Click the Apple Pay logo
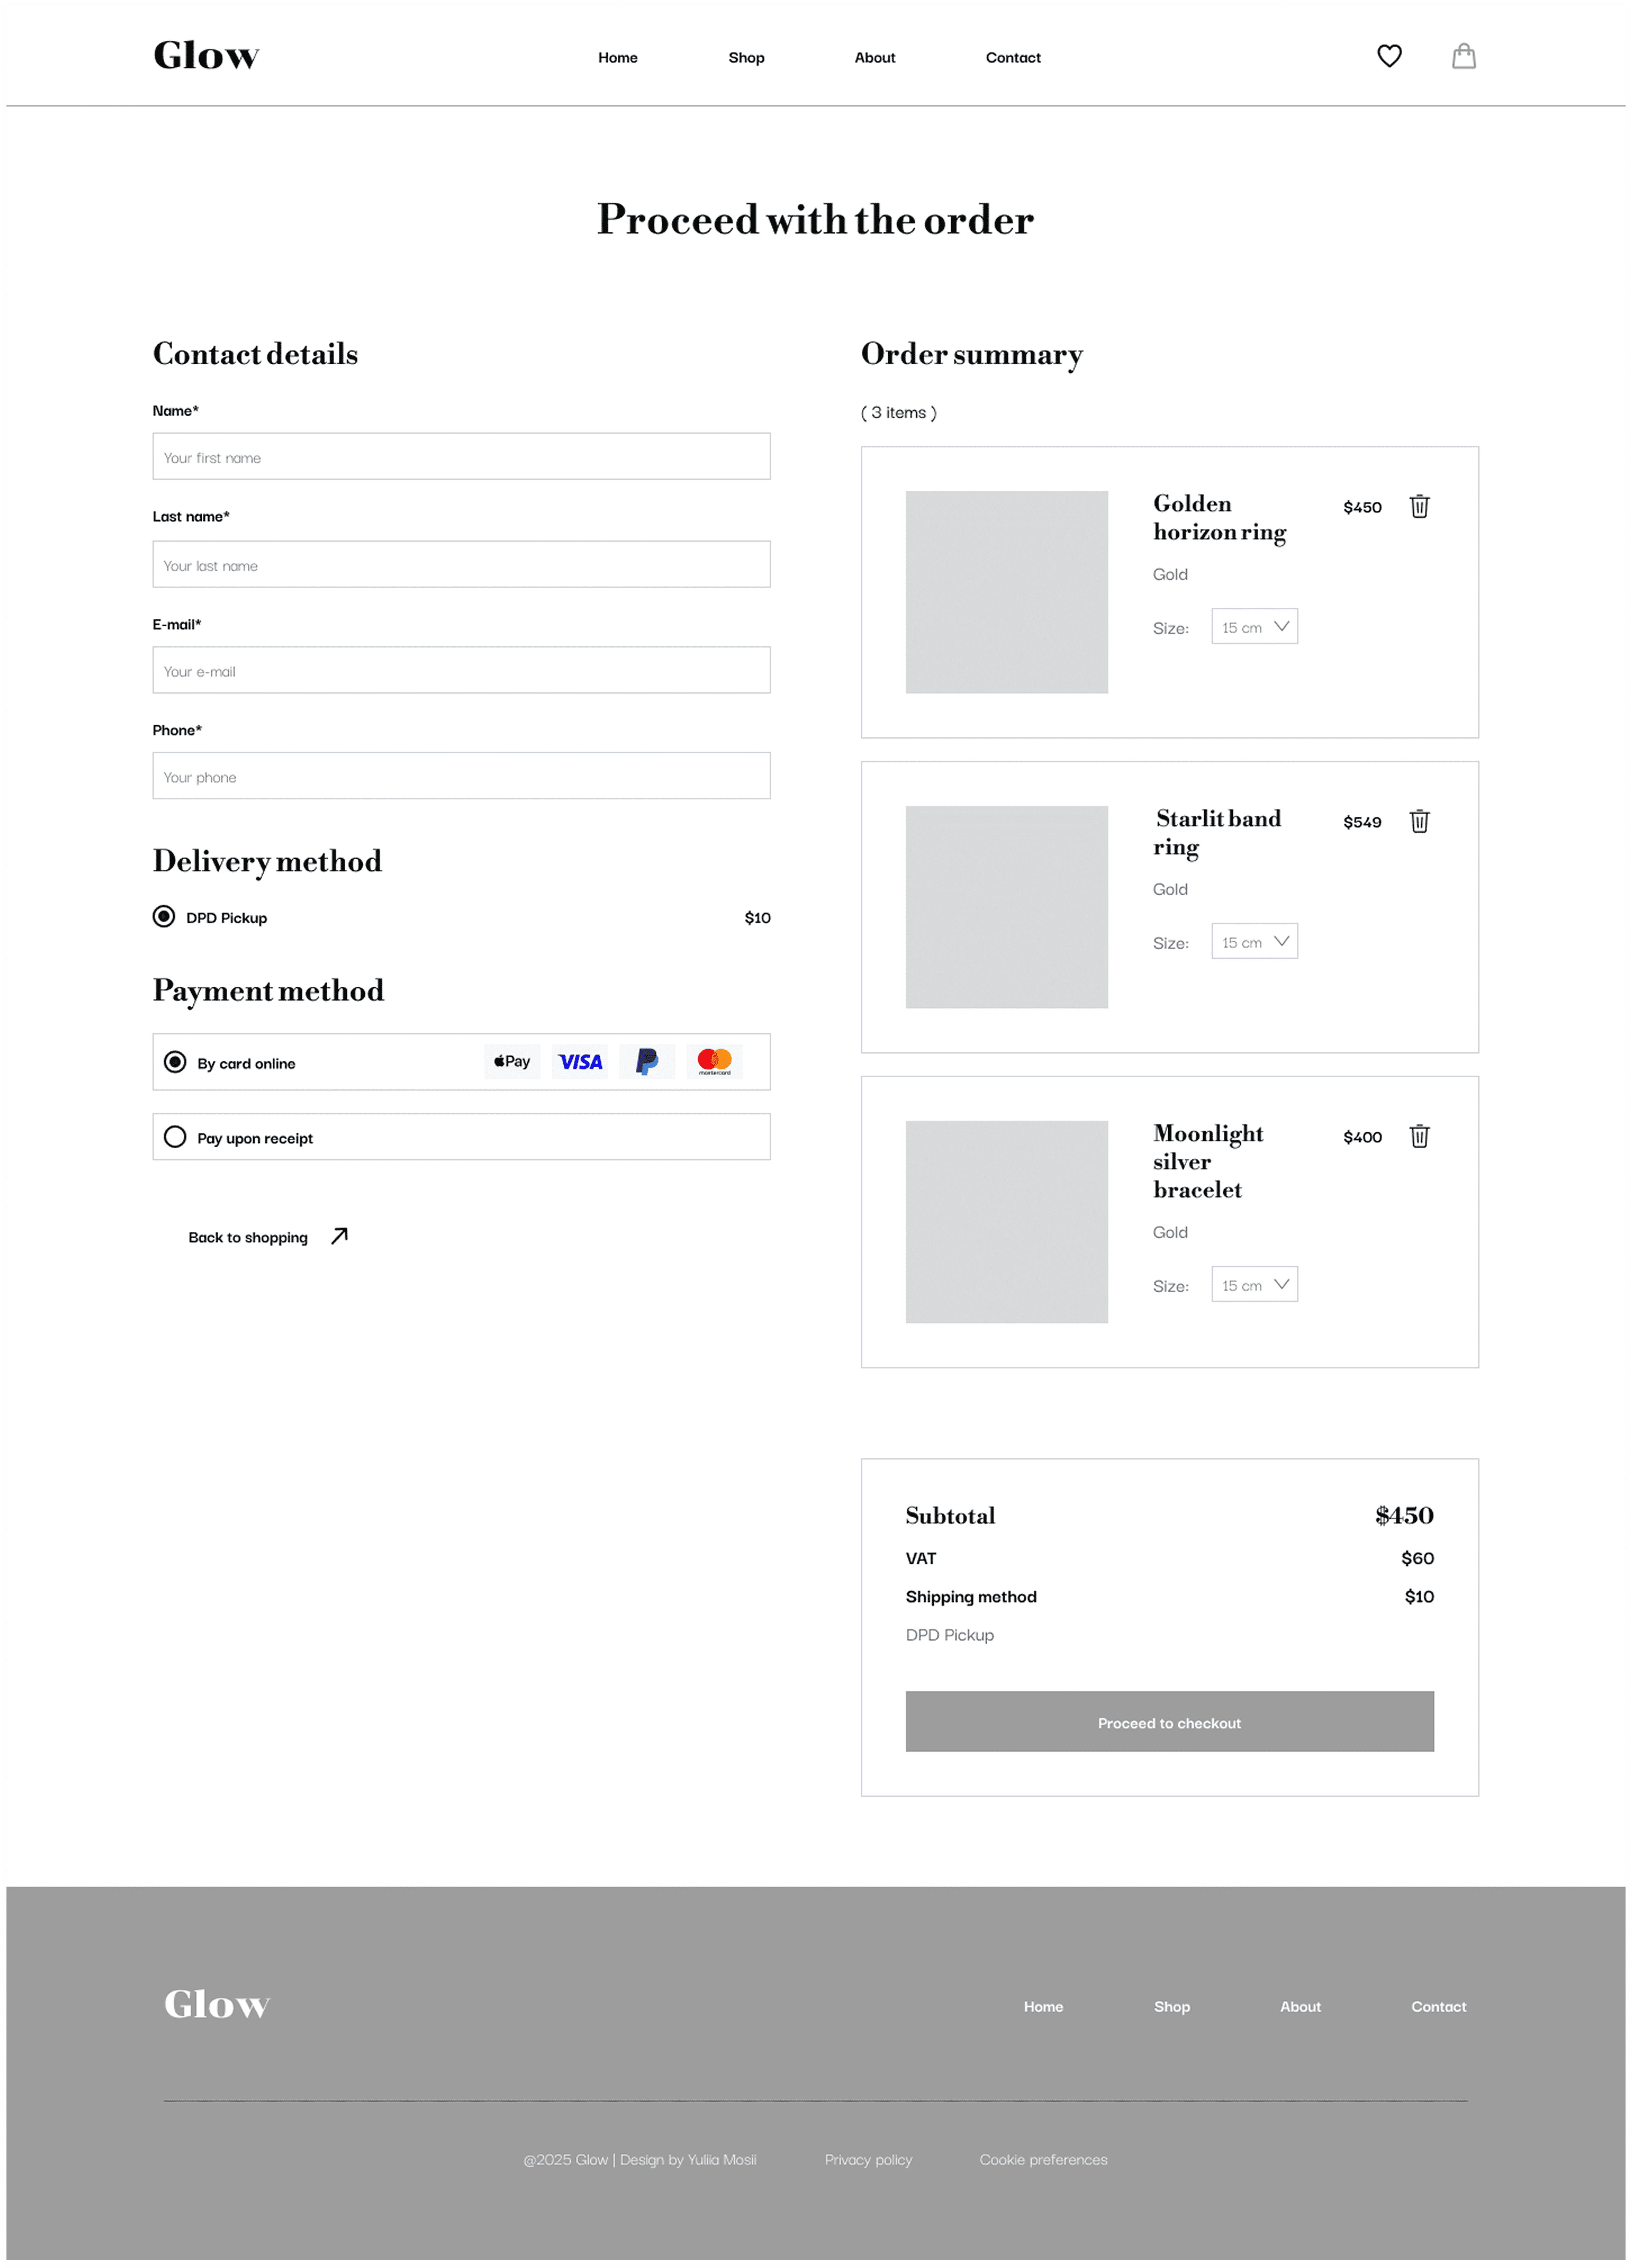1632x2268 pixels. [x=512, y=1062]
